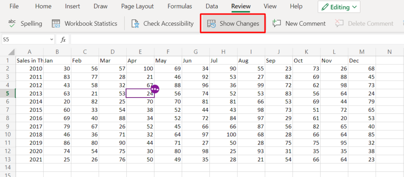This screenshot has width=404, height=177.
Task: Switch to the Page Layout tab
Action: tap(137, 6)
